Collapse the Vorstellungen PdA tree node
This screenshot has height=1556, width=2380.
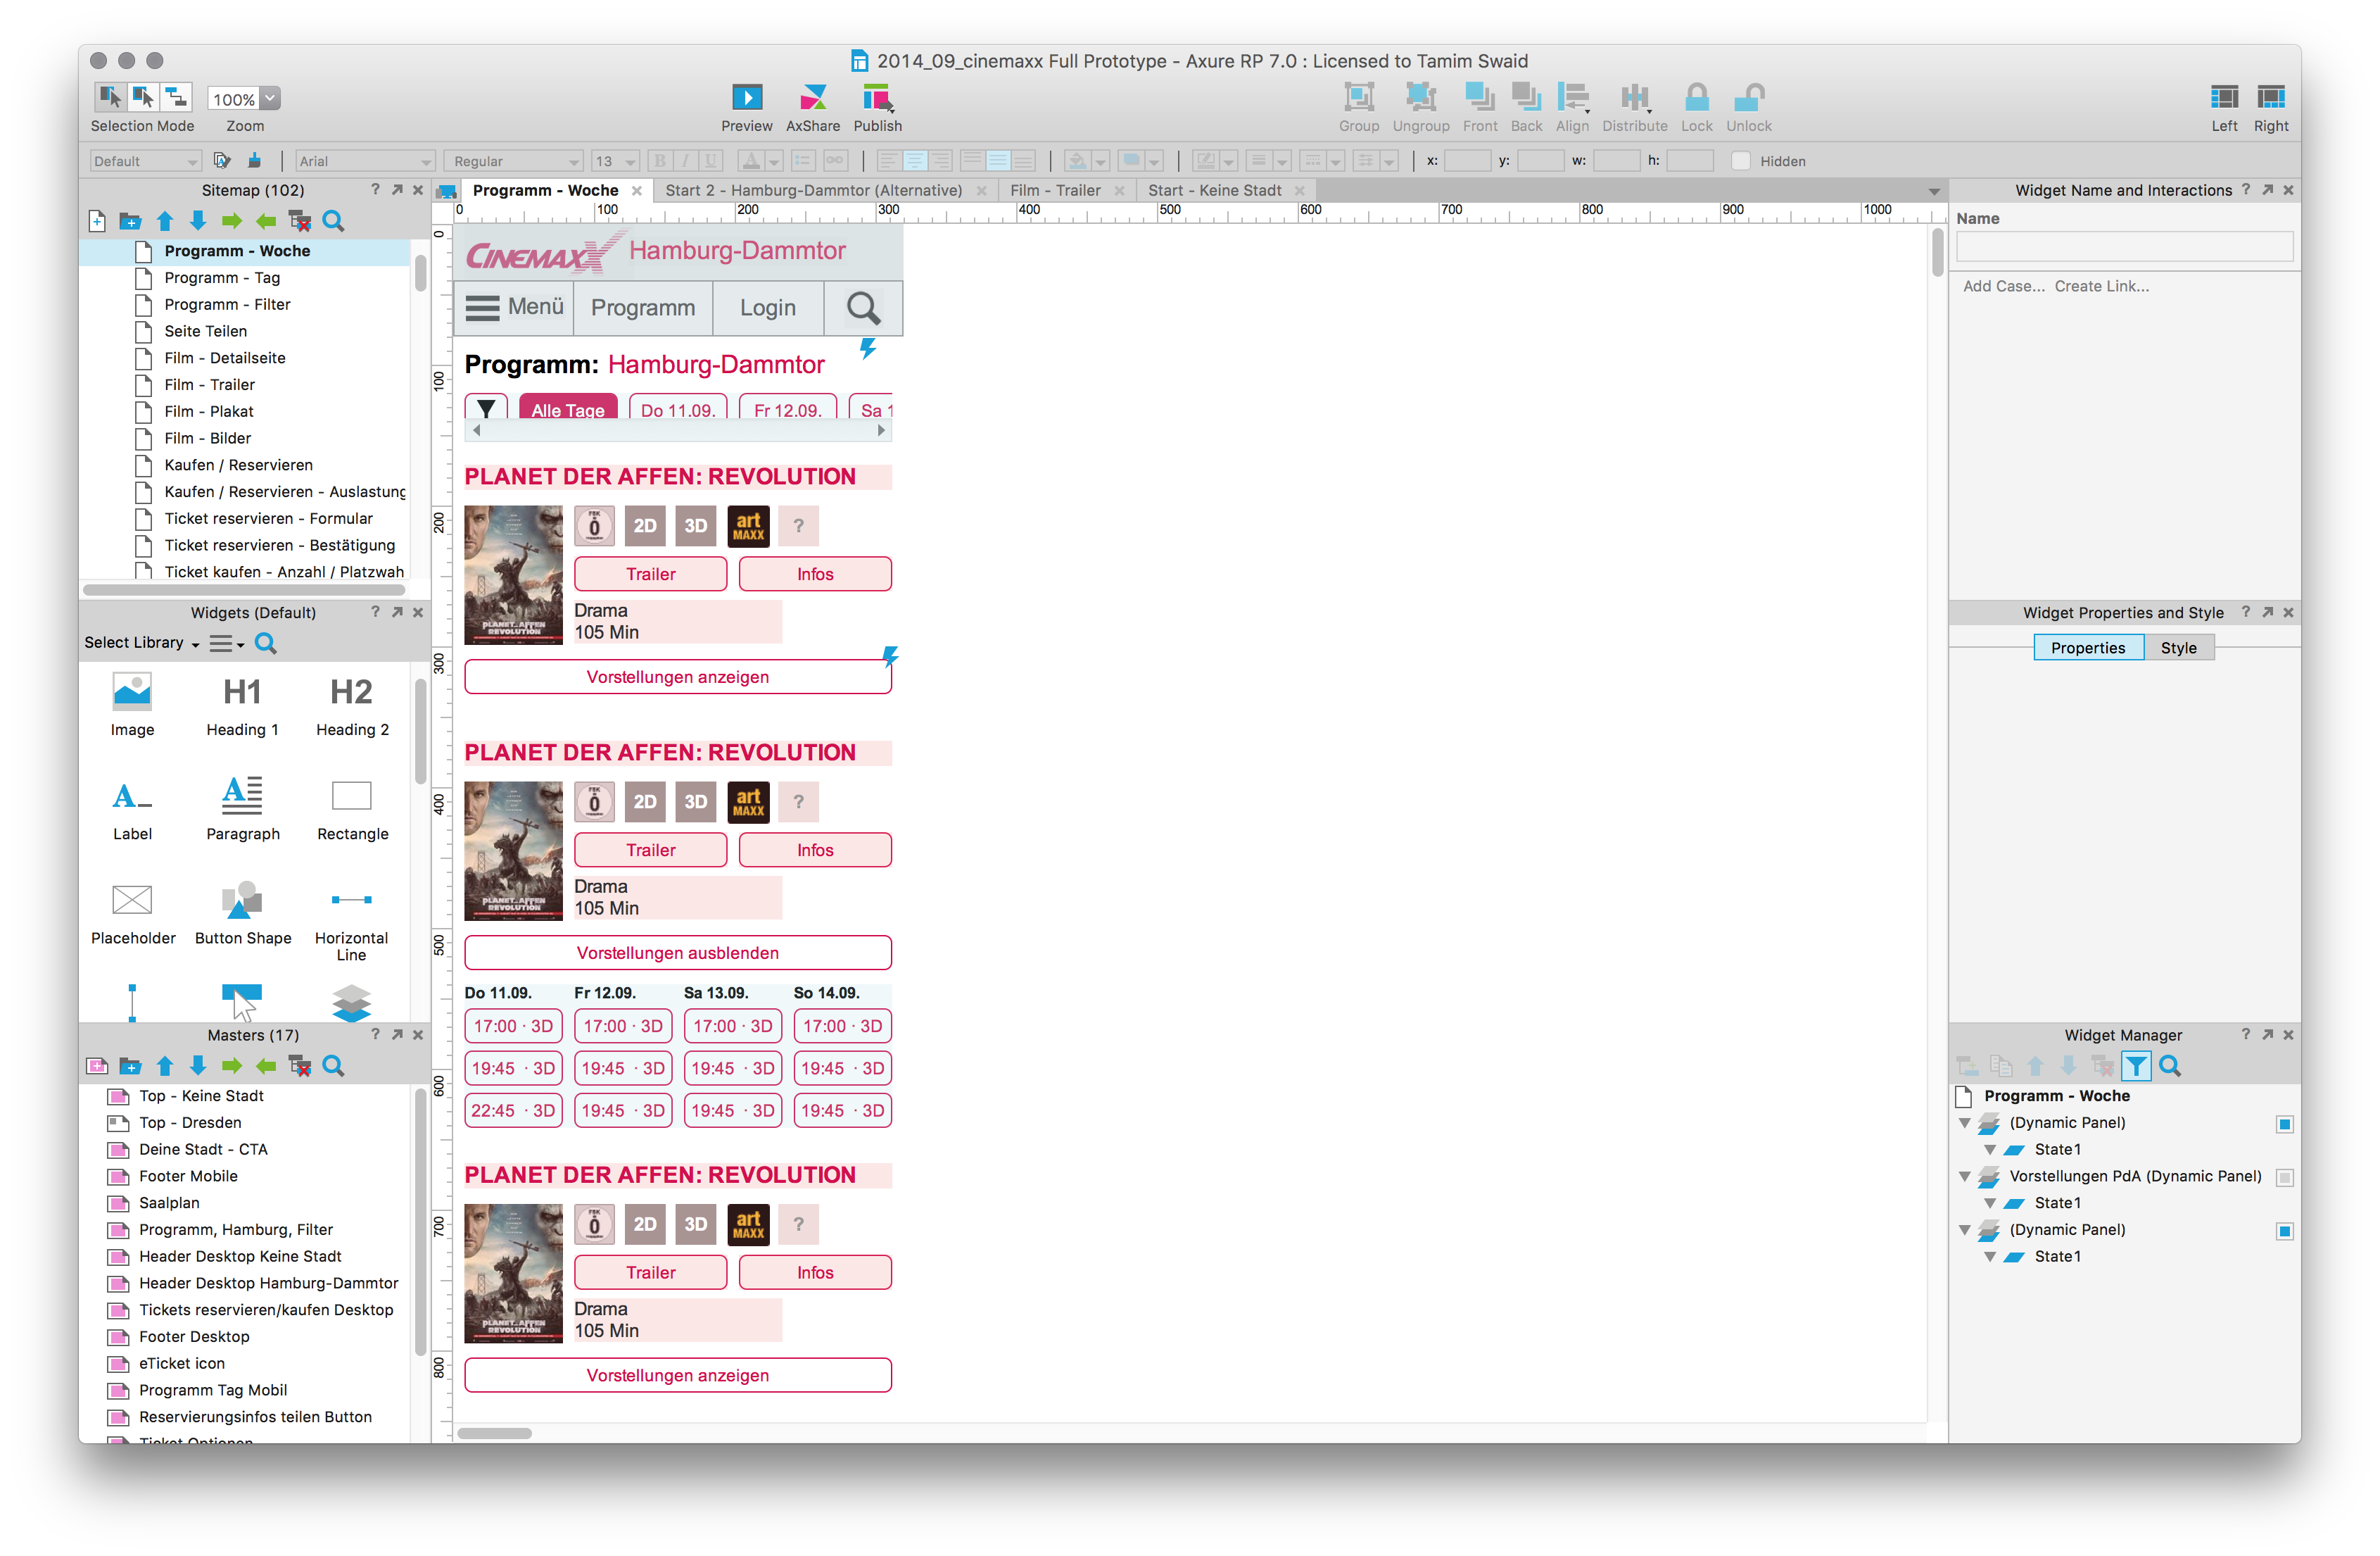(1964, 1178)
